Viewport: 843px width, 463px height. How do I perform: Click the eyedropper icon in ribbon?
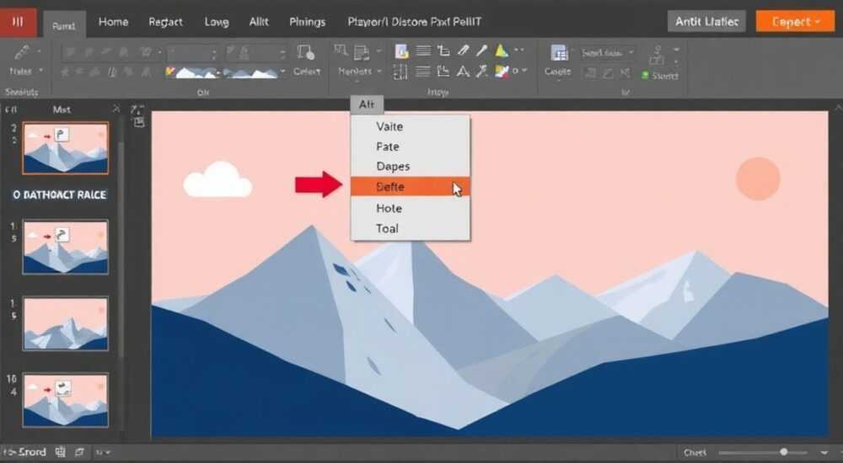click(x=481, y=51)
